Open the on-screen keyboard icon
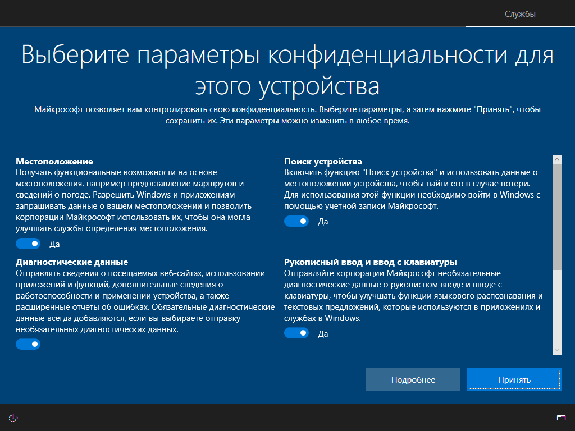The height and width of the screenshot is (431, 575). click(561, 418)
